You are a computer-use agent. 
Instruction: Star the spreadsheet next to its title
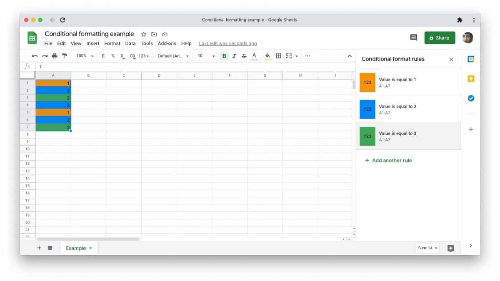143,34
